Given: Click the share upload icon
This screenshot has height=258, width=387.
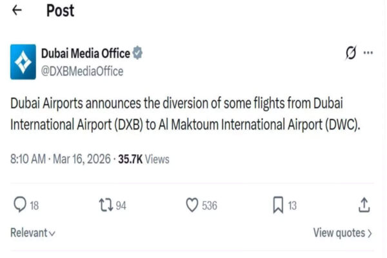Looking at the screenshot, I should [364, 205].
